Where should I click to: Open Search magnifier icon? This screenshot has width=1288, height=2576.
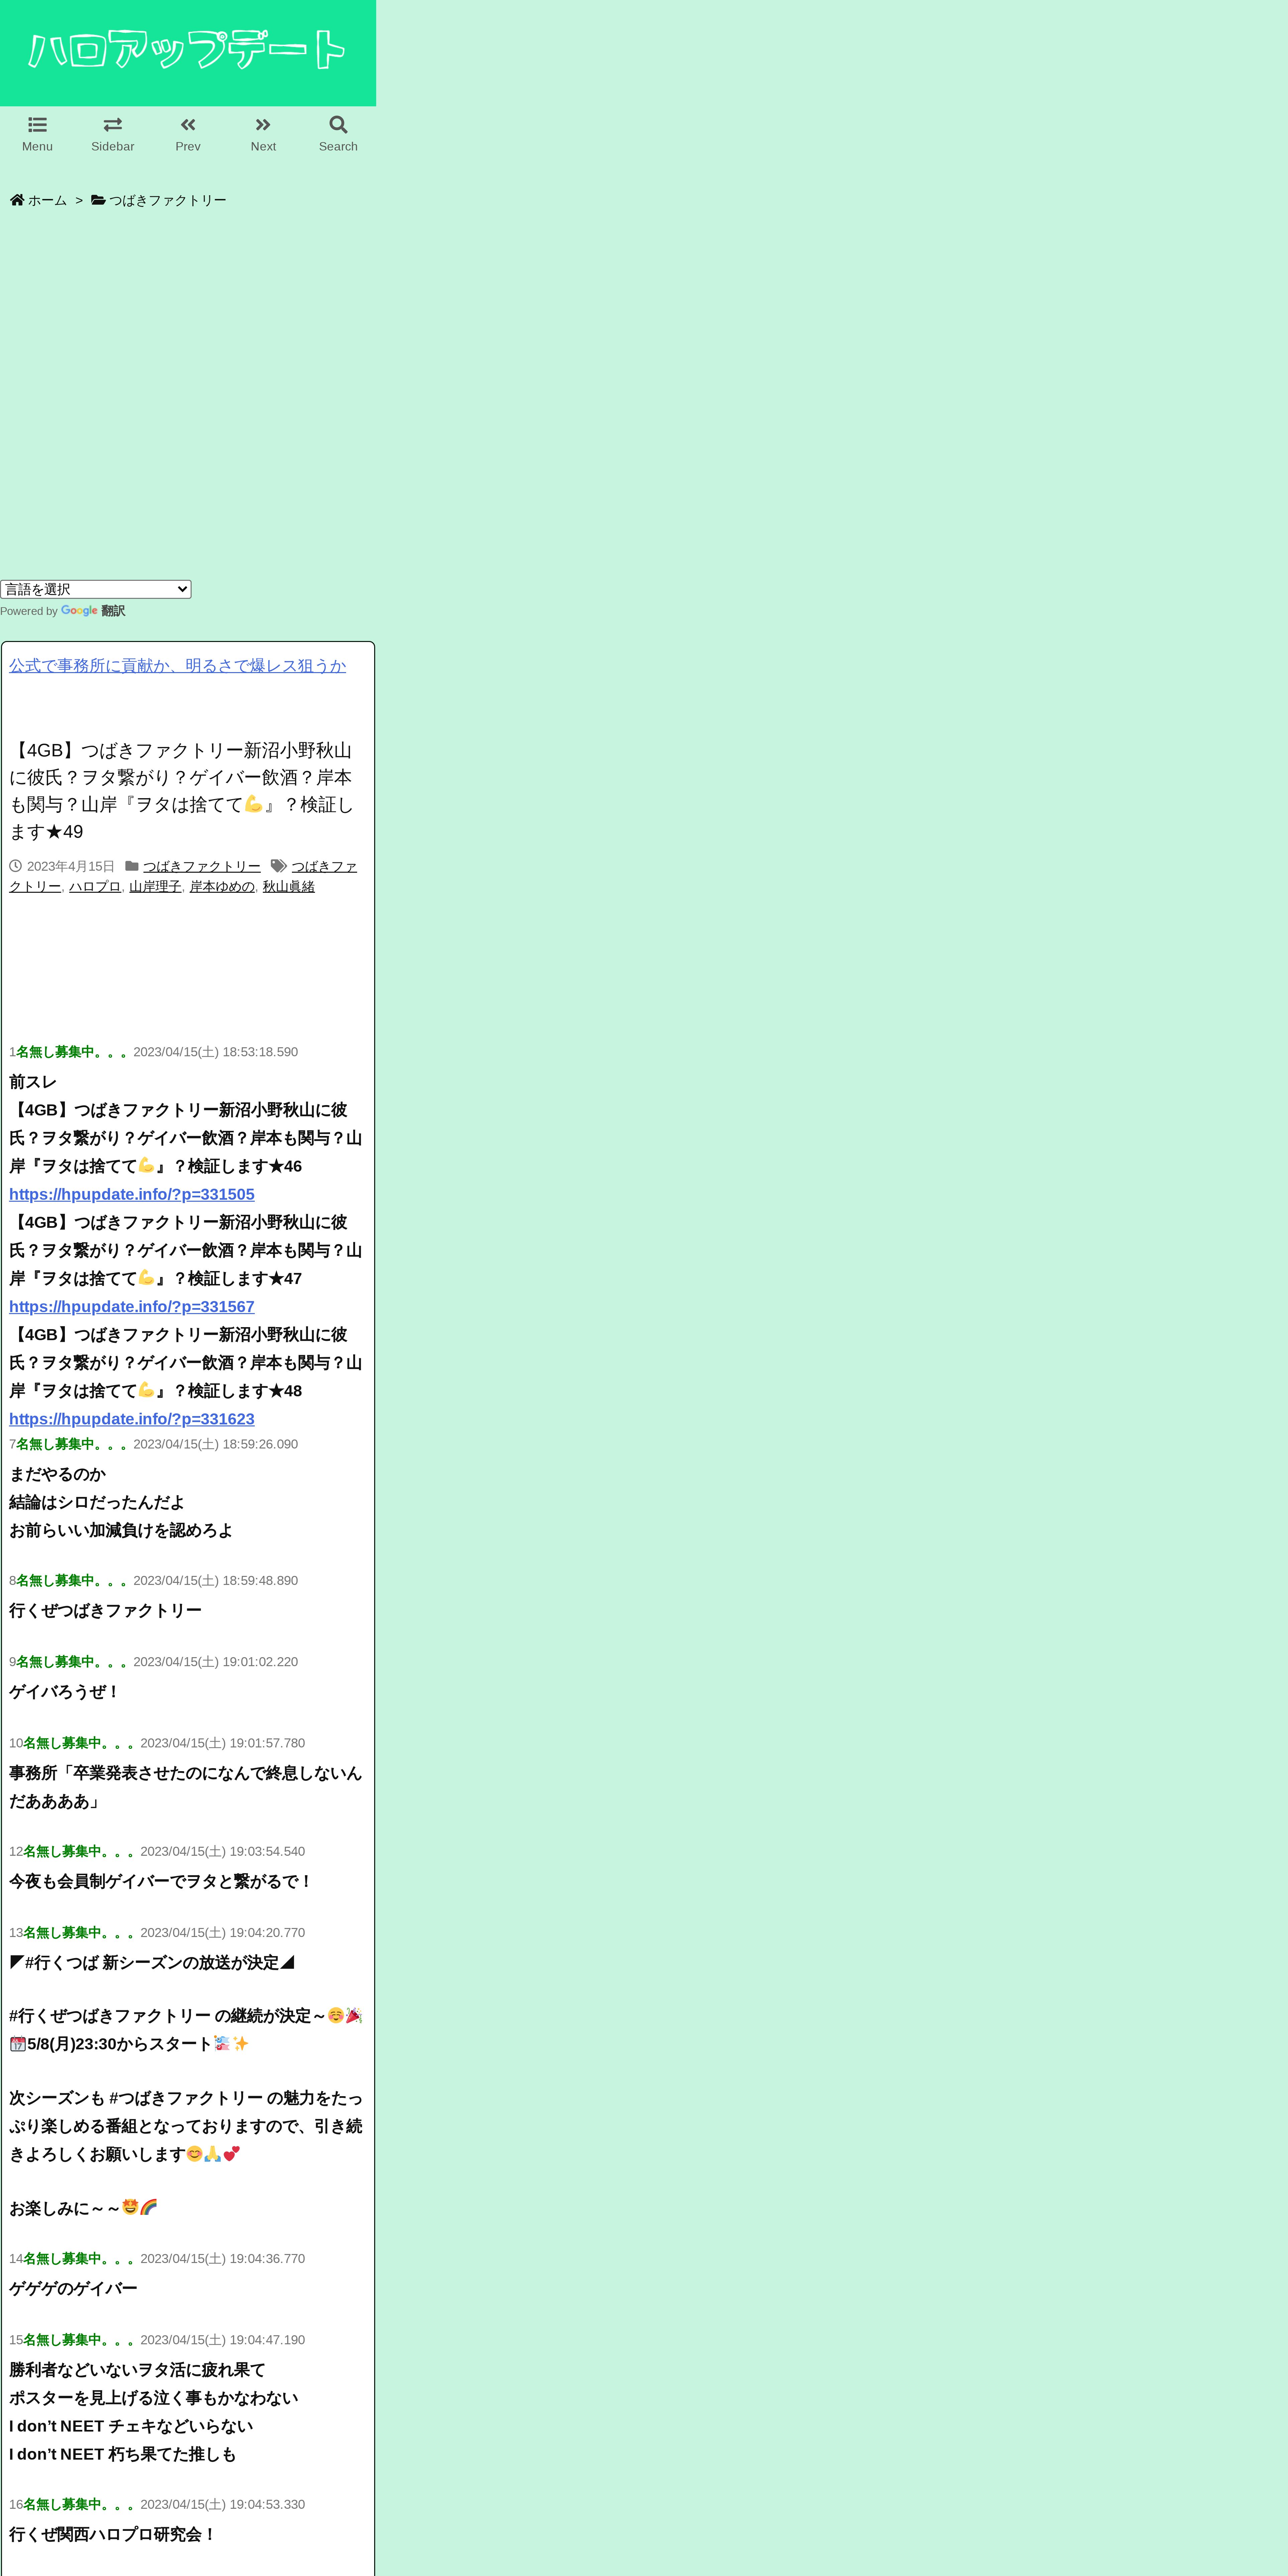click(x=338, y=125)
